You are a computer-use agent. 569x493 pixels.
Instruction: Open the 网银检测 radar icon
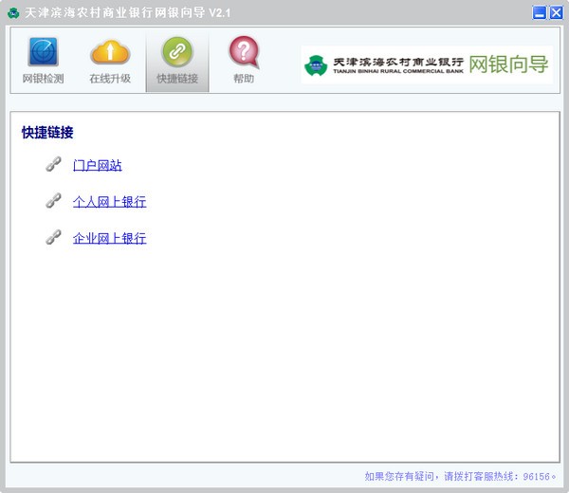click(44, 51)
